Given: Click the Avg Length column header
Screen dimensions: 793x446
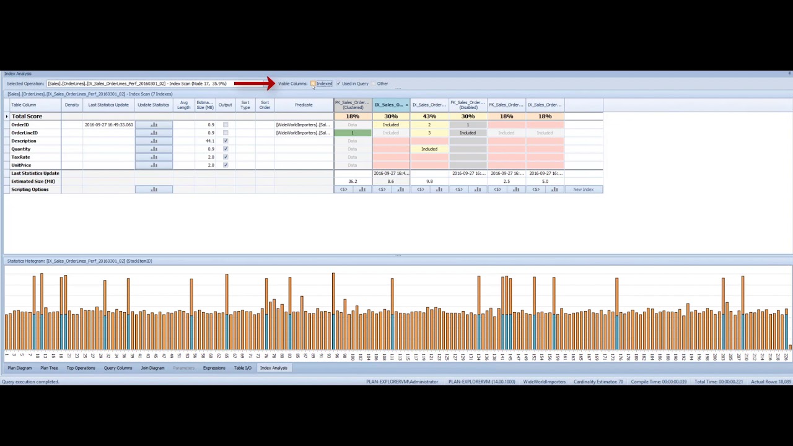Looking at the screenshot, I should click(184, 105).
